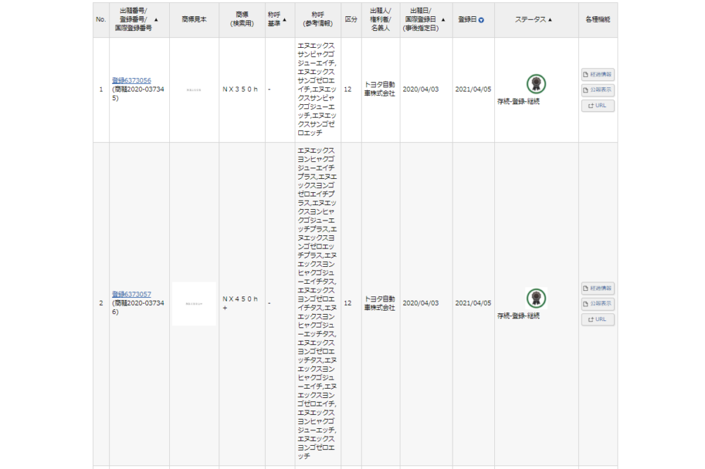Sort by ステータス column arrow
705x469 pixels.
[550, 20]
